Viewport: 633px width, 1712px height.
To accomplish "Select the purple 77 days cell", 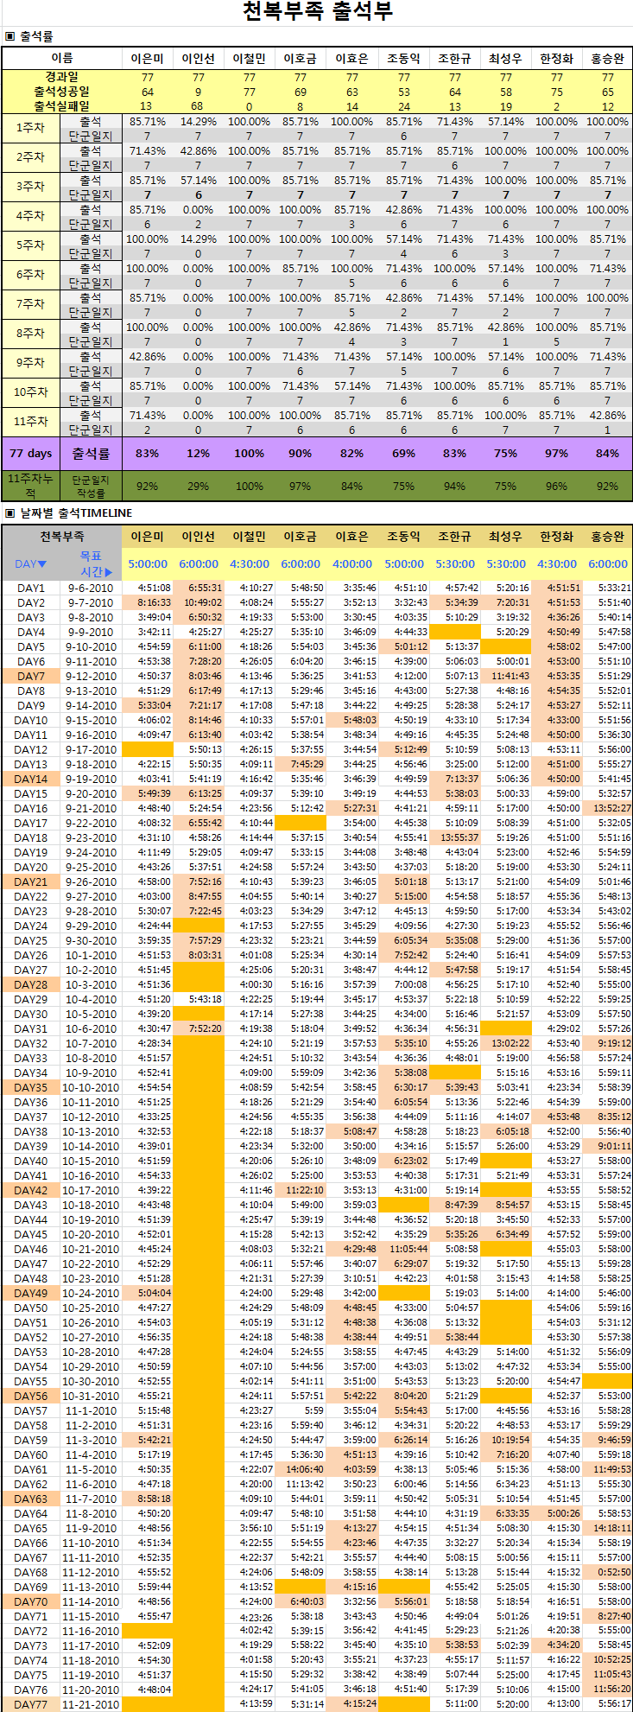I will pyautogui.click(x=31, y=454).
